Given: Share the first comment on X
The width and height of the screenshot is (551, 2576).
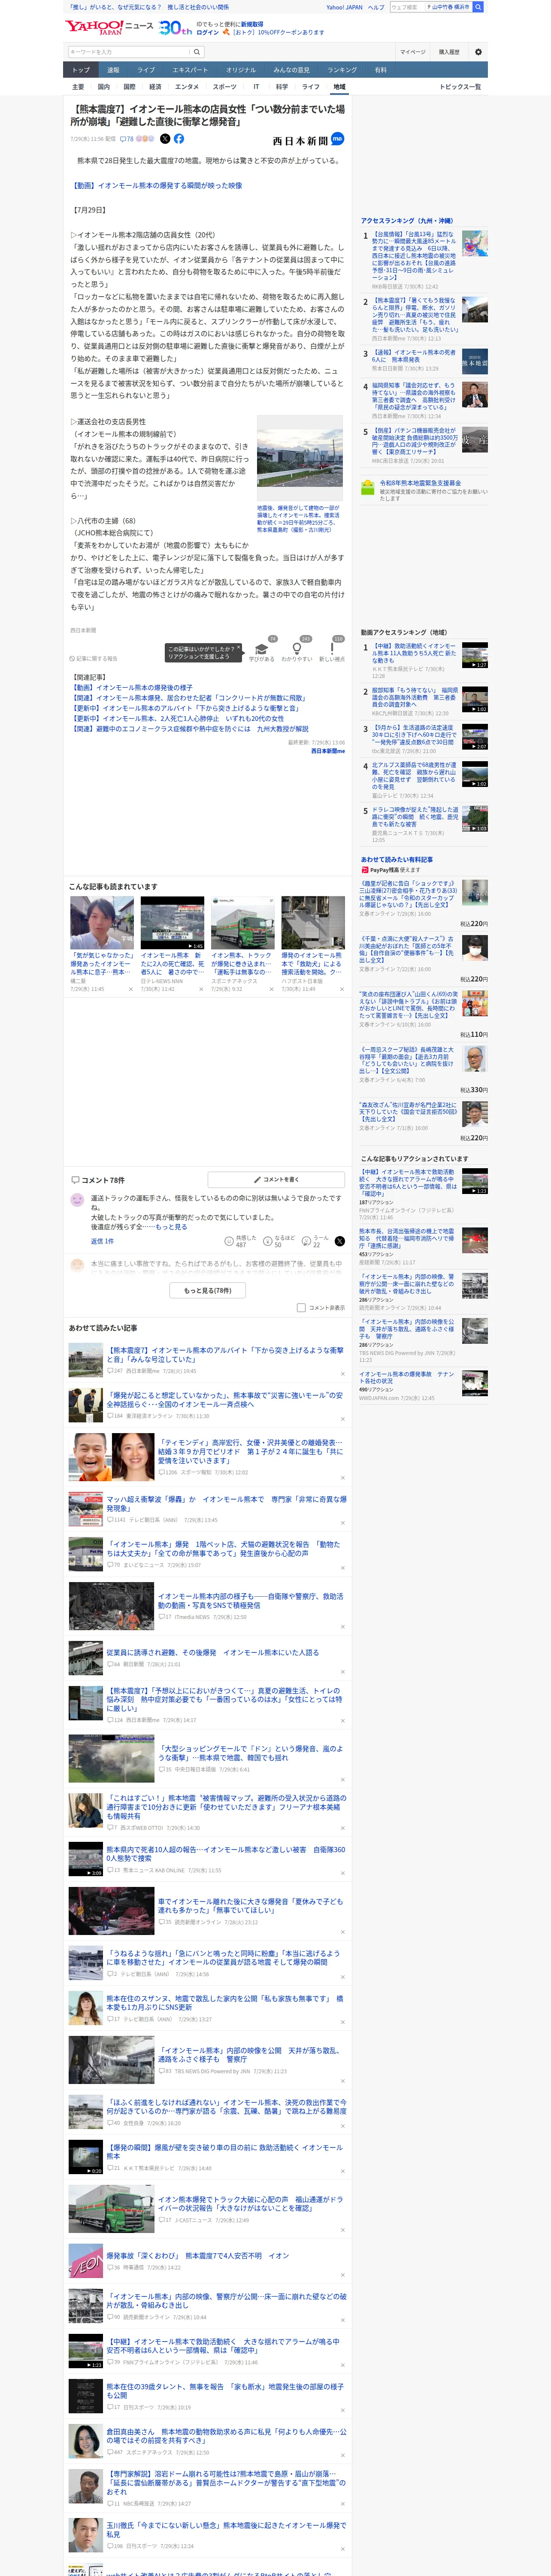Looking at the screenshot, I should (x=340, y=1241).
